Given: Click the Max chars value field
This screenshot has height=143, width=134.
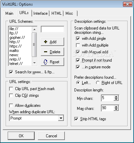Looking at the screenshot, I should 108,108.
